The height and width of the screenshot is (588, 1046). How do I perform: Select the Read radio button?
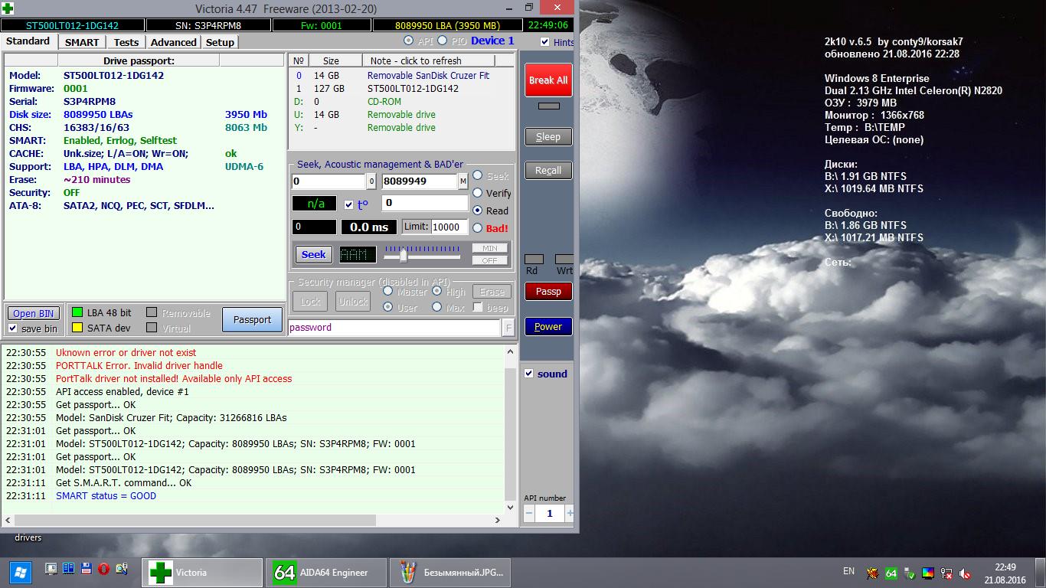click(x=478, y=211)
